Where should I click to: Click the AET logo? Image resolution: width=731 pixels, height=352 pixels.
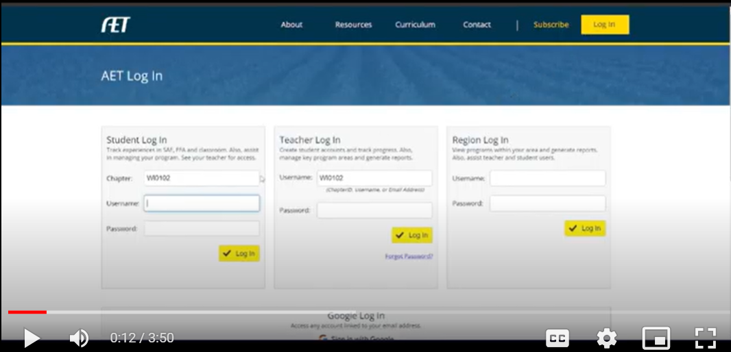point(115,25)
